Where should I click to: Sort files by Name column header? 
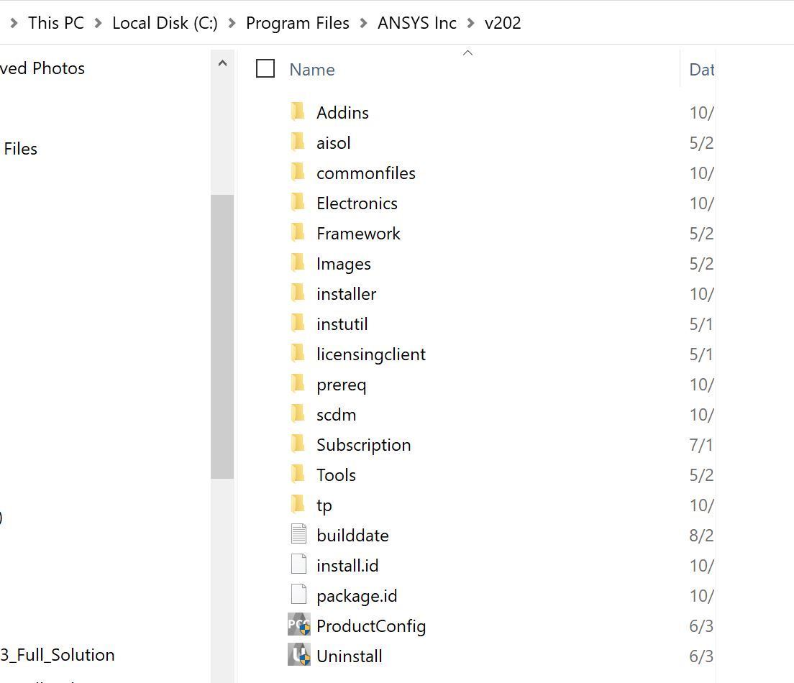click(x=312, y=69)
